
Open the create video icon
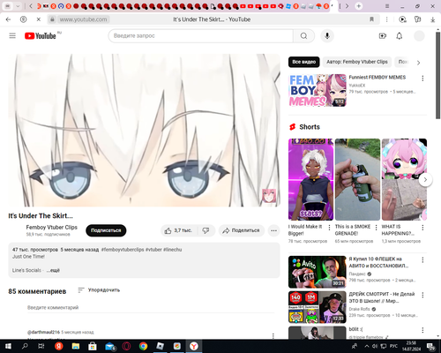[x=383, y=36]
